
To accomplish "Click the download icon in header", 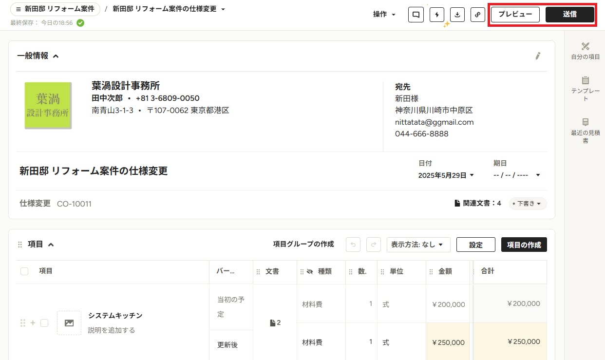I will point(457,15).
